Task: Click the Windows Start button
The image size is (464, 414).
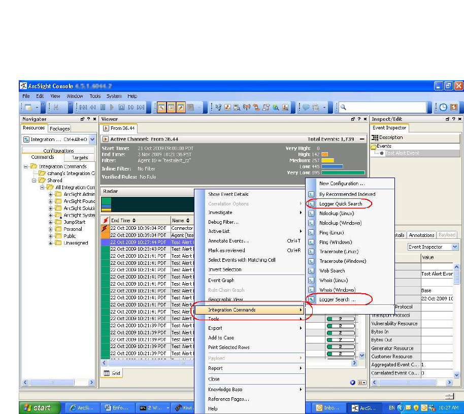Action: [x=38, y=407]
